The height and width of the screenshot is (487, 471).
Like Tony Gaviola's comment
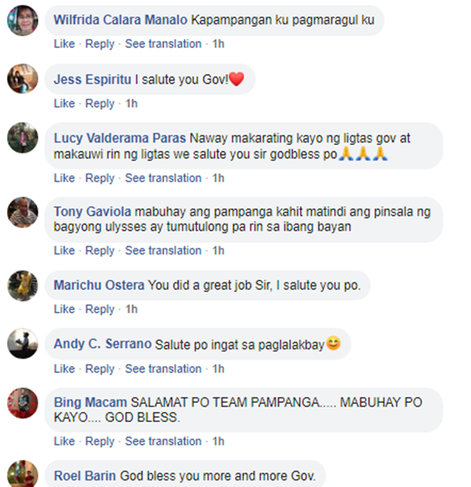click(64, 250)
